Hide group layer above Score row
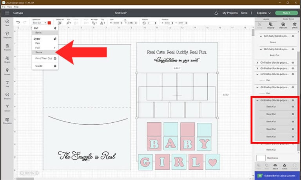The image size is (301, 180). click(293, 36)
